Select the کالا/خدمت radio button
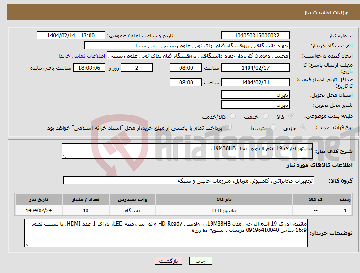This screenshot has width=360, height=273. (x=233, y=116)
